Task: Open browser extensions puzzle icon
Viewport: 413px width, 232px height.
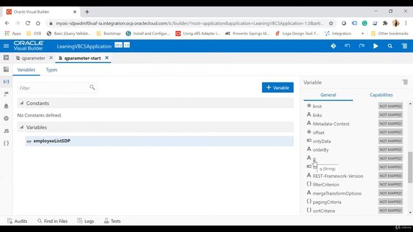Action: [385, 23]
